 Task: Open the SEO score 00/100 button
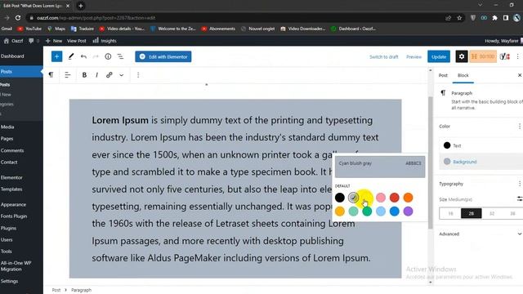click(483, 56)
